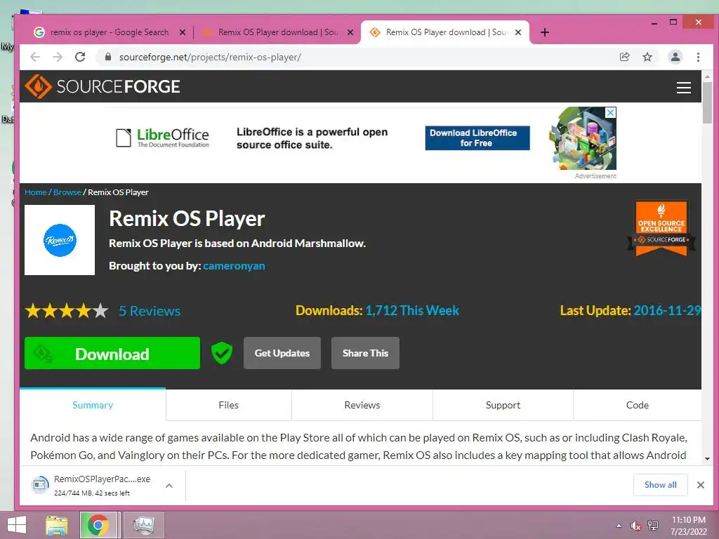Click the LibreOffice ad illustration image

[x=582, y=138]
